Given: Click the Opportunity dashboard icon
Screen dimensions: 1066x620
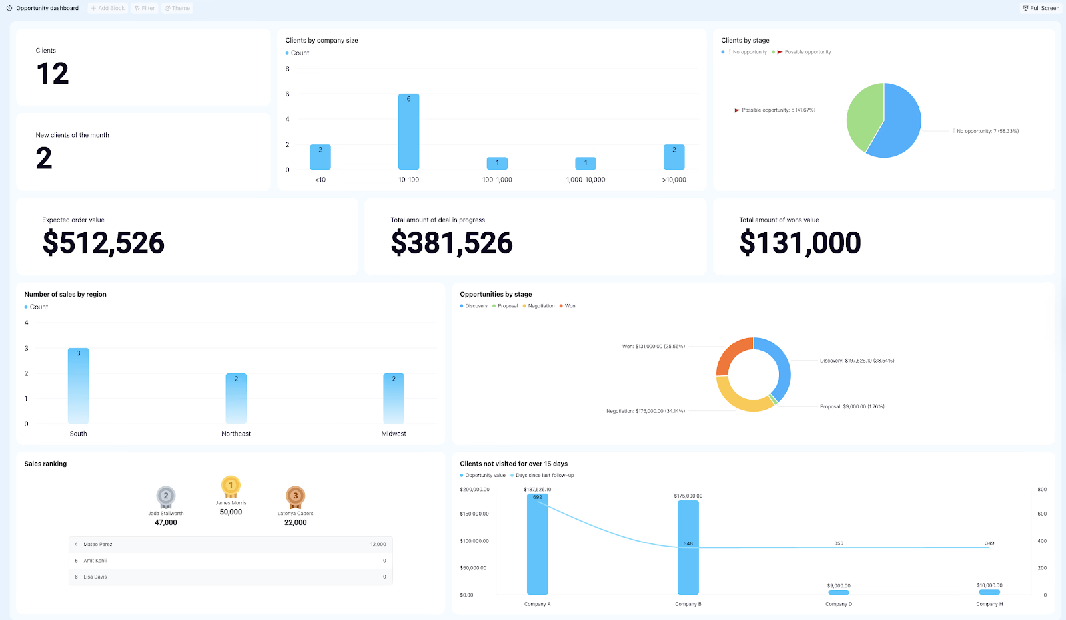Looking at the screenshot, I should pyautogui.click(x=9, y=8).
